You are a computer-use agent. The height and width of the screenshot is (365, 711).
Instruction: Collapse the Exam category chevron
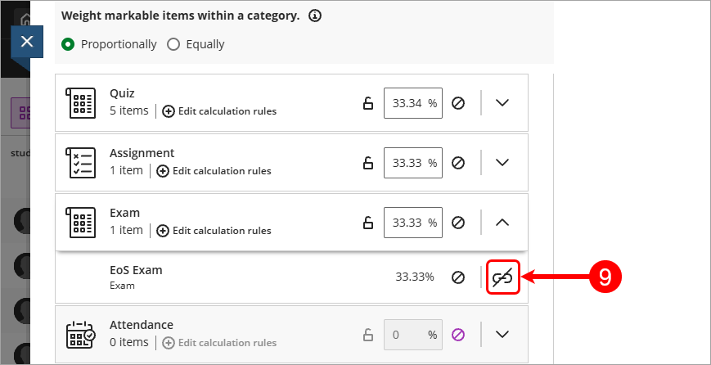click(502, 222)
